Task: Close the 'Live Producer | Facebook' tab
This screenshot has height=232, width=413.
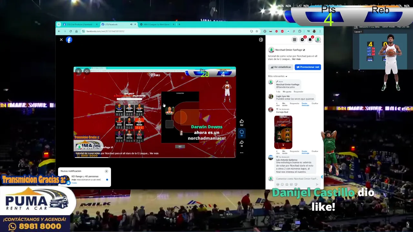Action: tap(96, 24)
